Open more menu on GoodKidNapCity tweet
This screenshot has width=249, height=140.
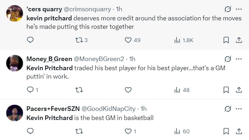[239, 109]
